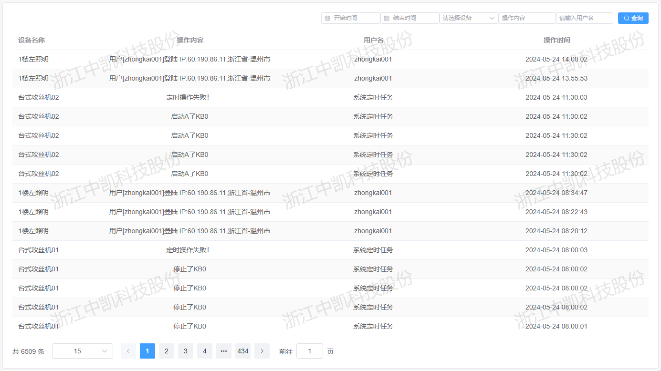Click the 设备名称 column header
The width and height of the screenshot is (661, 371).
coord(31,40)
